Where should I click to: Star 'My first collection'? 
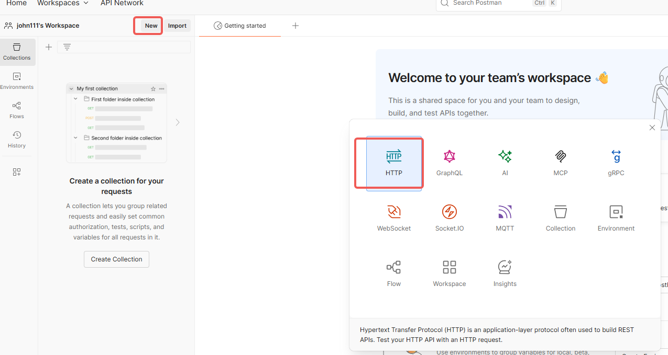pos(152,89)
